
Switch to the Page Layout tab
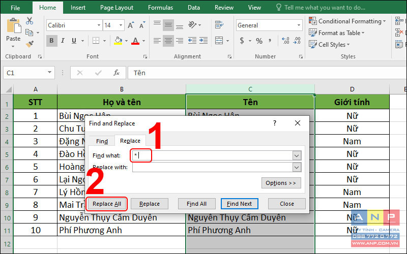[x=117, y=8]
